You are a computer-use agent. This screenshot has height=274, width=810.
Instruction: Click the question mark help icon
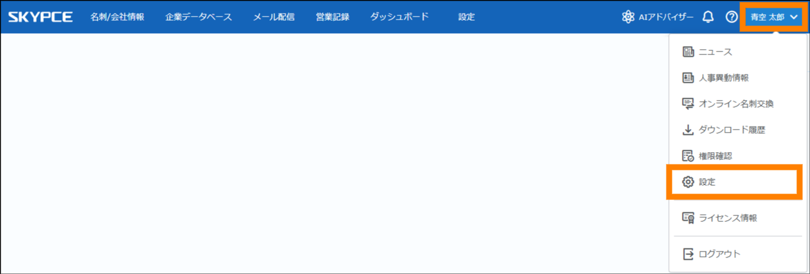tap(731, 17)
